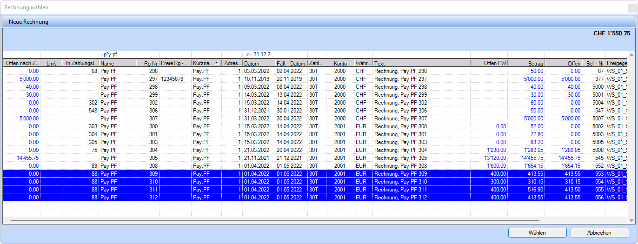Click the Offen FW column header
This screenshot has width=638, height=244.
[489, 63]
